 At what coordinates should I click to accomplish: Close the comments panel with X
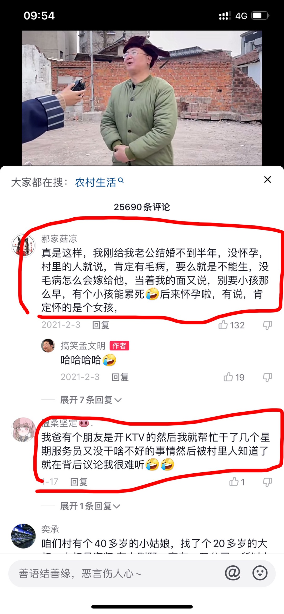click(267, 180)
